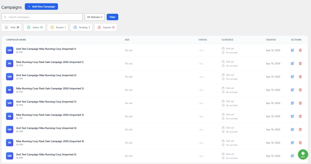Open Nike Running Corp Flash Sale (Imported 1) name
The height and width of the screenshot is (164, 311).
[50, 62]
